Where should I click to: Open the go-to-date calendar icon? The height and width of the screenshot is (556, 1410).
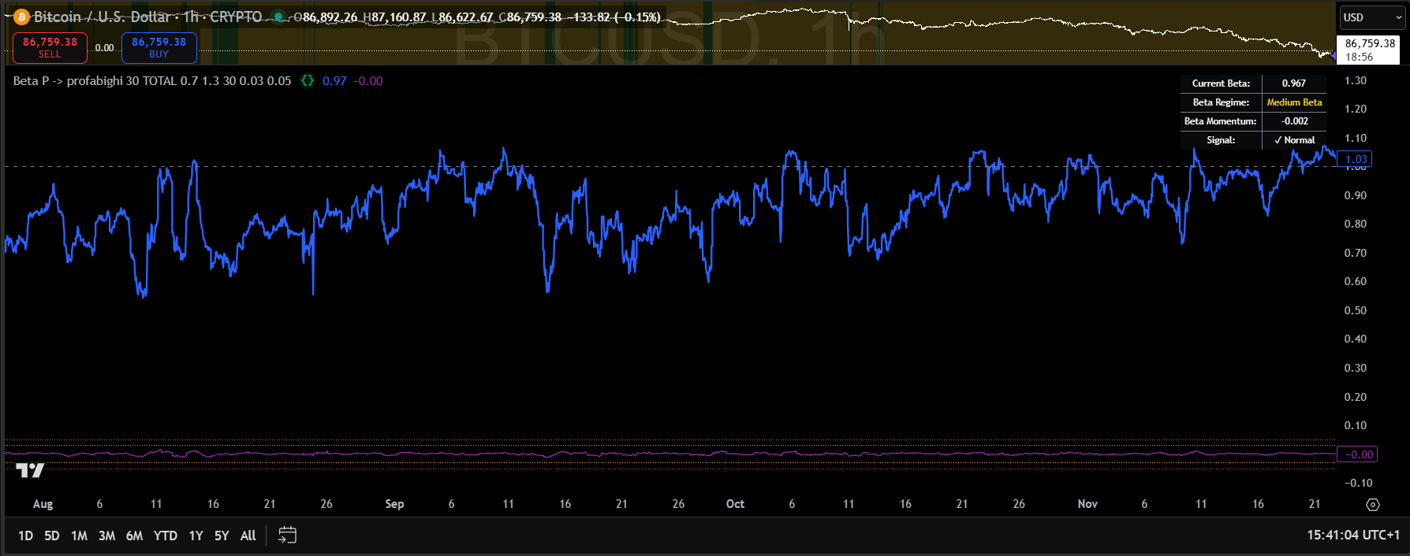(x=288, y=536)
